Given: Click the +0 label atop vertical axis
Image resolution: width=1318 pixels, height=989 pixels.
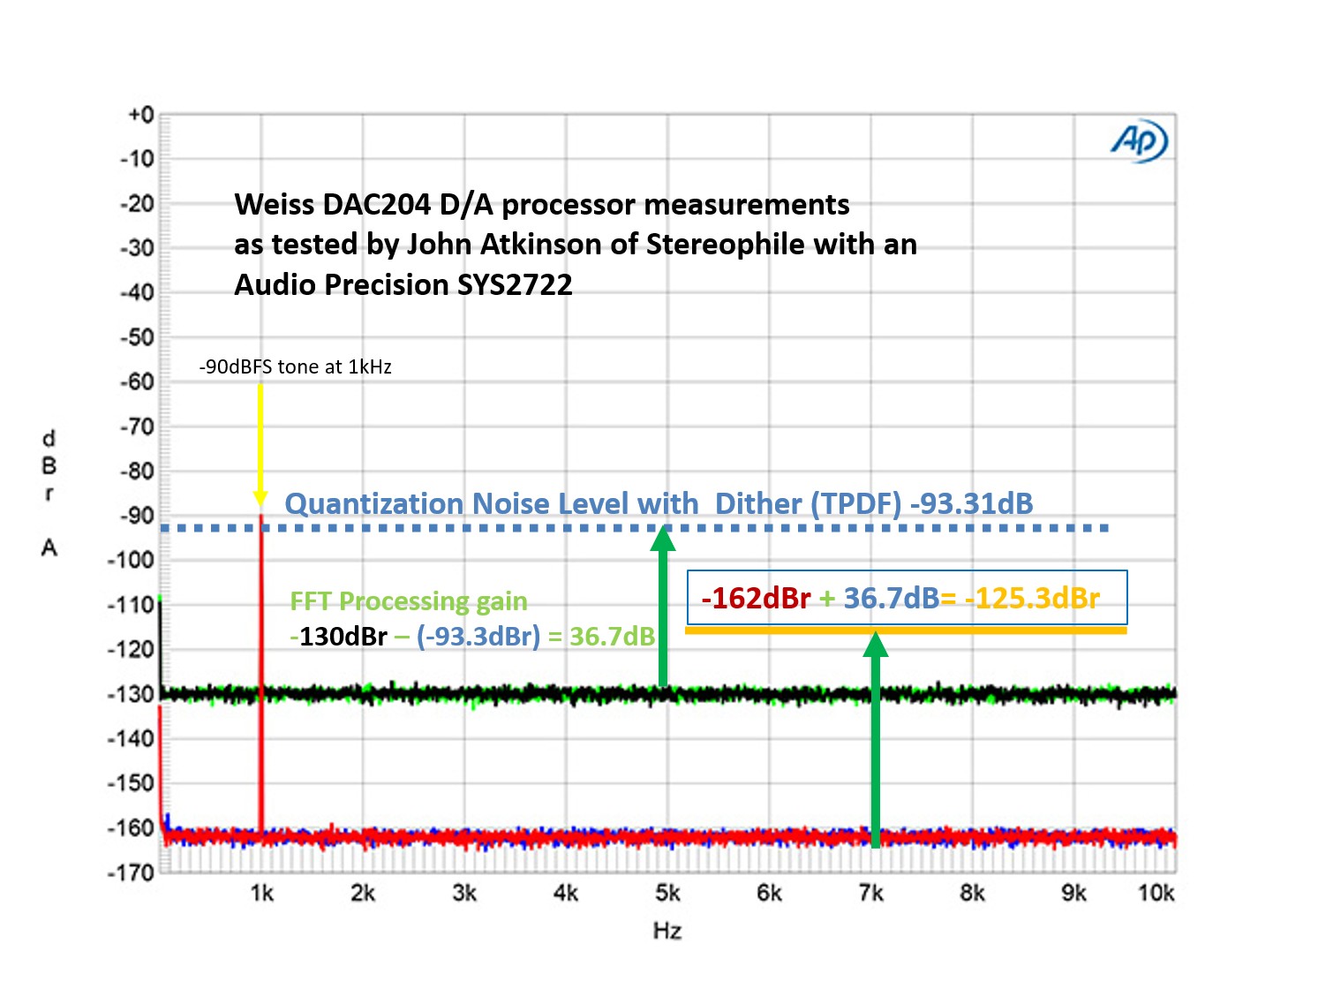Looking at the screenshot, I should pos(140,115).
